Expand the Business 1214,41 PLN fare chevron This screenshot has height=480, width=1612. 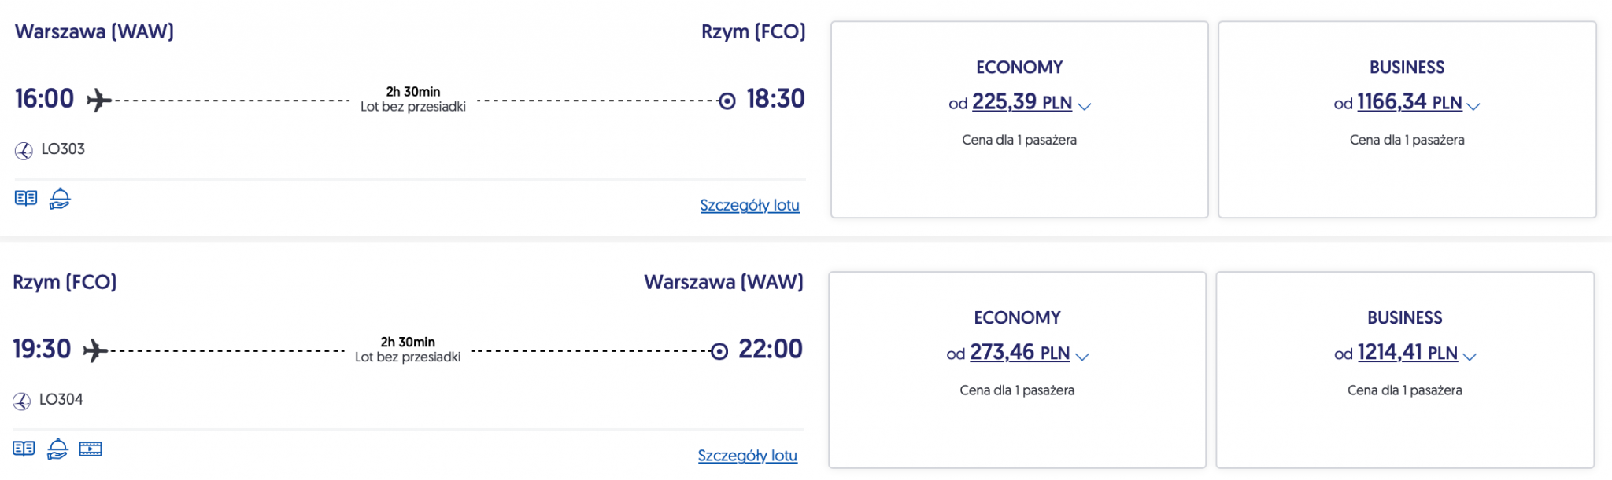(x=1470, y=357)
